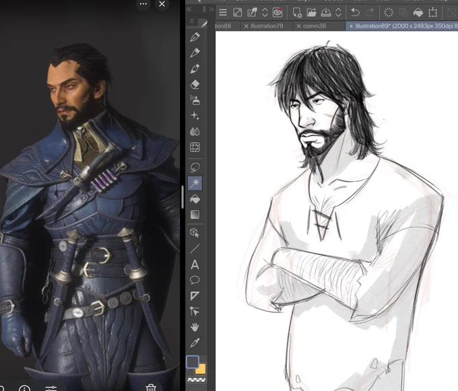
Task: Select the Text tool
Action: pos(195,264)
